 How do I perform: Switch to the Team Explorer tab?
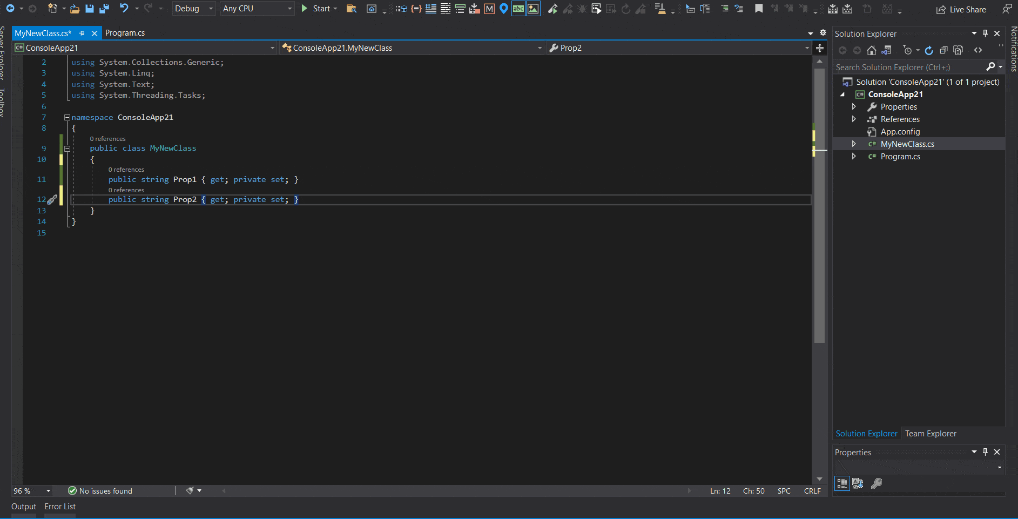pyautogui.click(x=931, y=434)
